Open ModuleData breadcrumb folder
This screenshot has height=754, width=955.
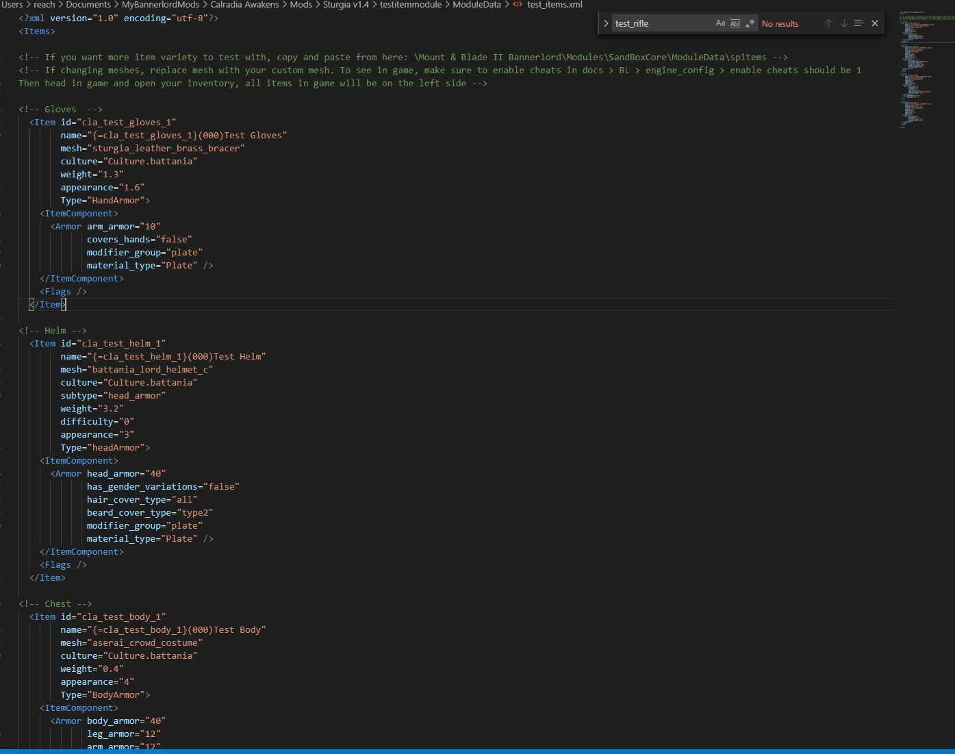click(x=476, y=5)
